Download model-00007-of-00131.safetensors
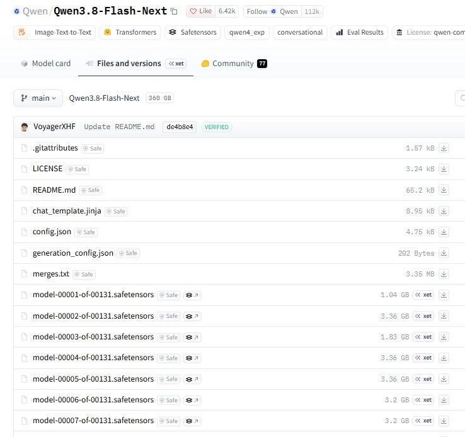Viewport: 465px width, 437px height. point(444,421)
